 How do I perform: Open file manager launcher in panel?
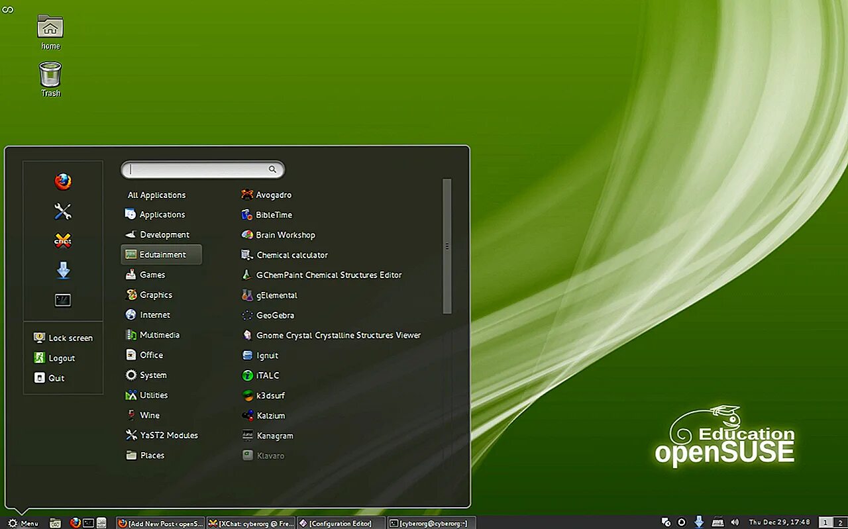coord(56,523)
